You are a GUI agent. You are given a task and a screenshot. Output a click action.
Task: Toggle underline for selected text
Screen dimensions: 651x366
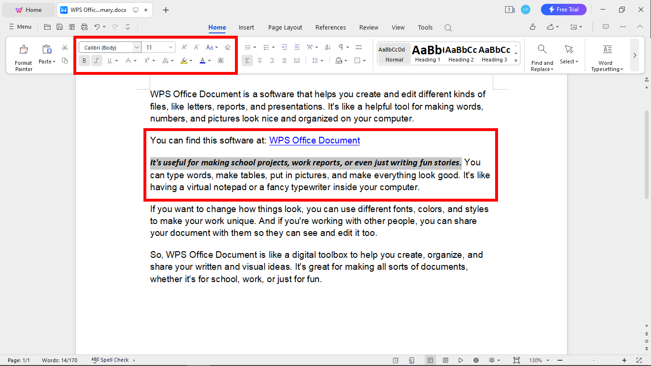(109, 61)
